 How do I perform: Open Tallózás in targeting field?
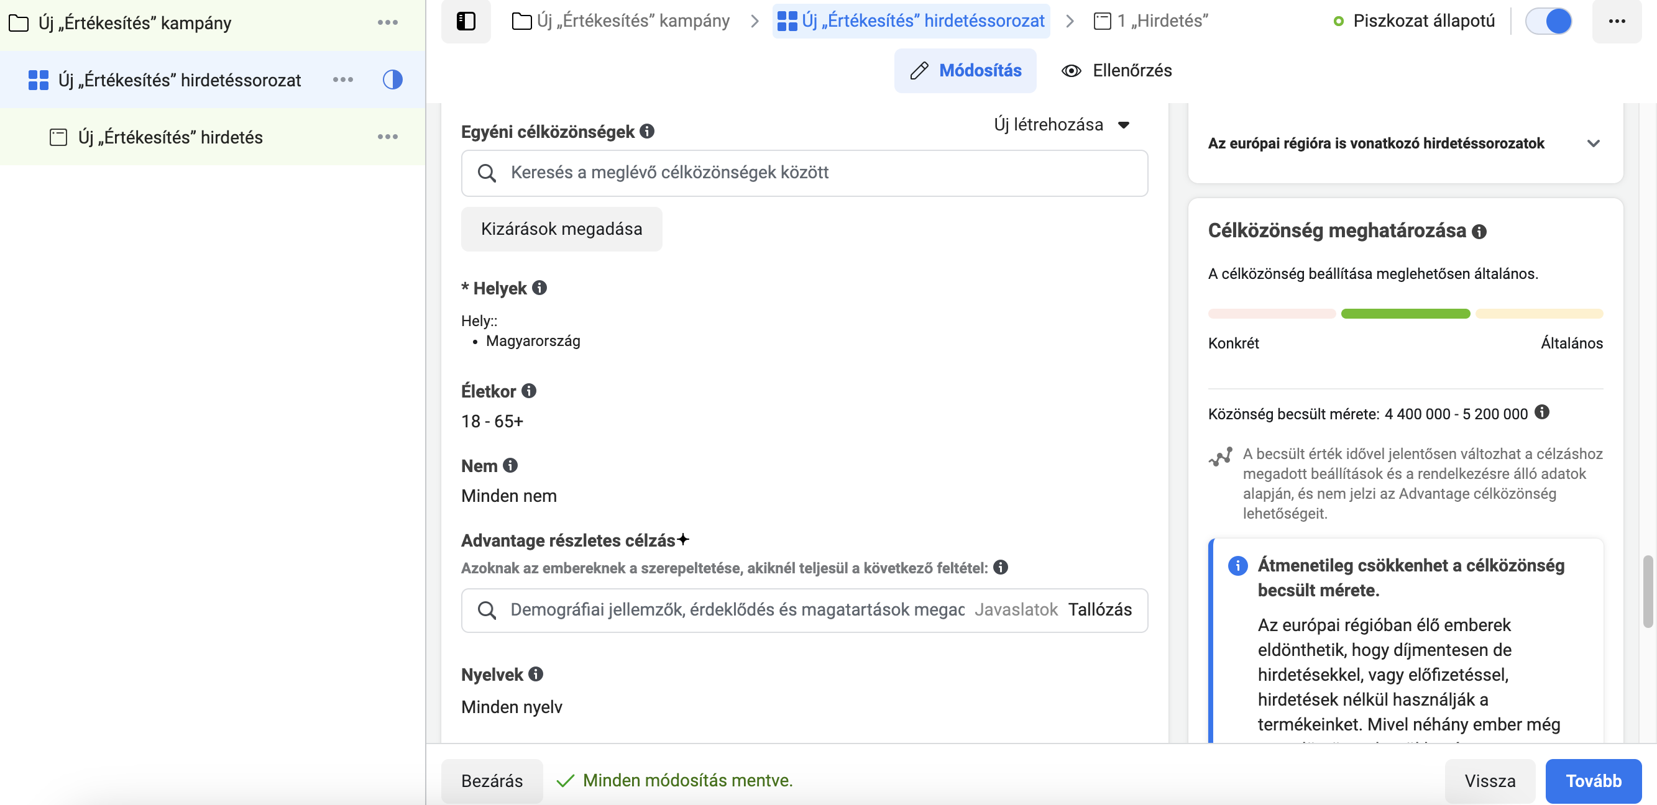pyautogui.click(x=1099, y=609)
